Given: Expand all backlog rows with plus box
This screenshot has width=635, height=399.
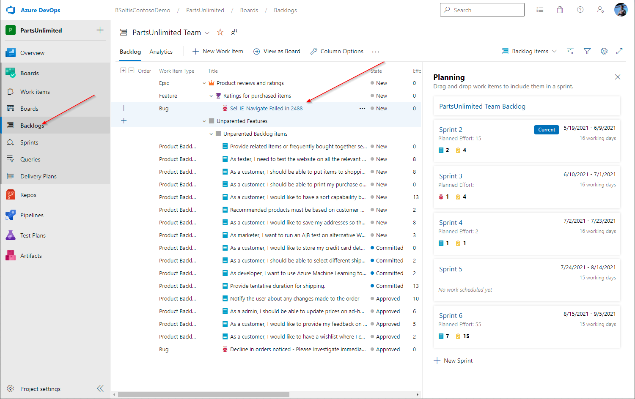Looking at the screenshot, I should 123,71.
